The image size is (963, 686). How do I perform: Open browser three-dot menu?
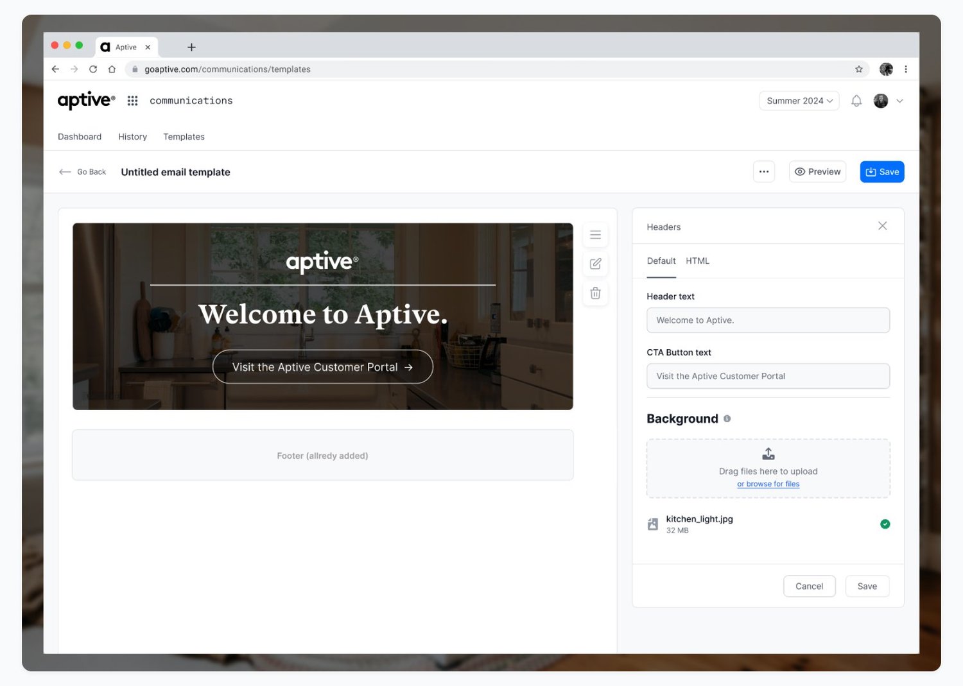coord(906,69)
